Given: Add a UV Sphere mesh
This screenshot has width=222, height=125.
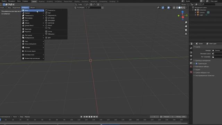Looking at the screenshot, I should point(56,18).
